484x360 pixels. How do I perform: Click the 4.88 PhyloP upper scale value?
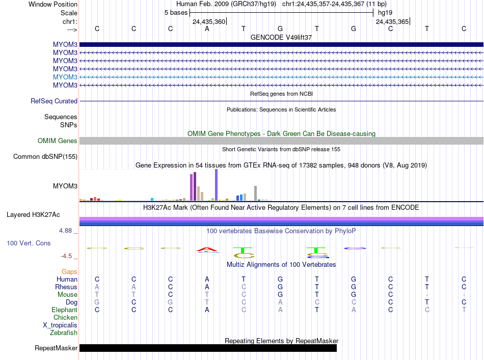tap(65, 231)
